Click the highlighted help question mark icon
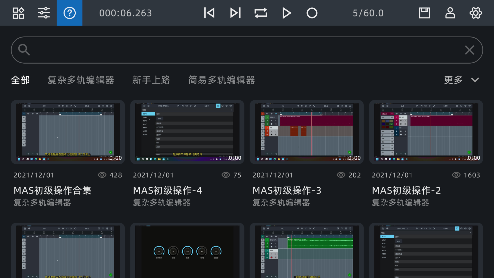This screenshot has height=278, width=494. [x=69, y=13]
